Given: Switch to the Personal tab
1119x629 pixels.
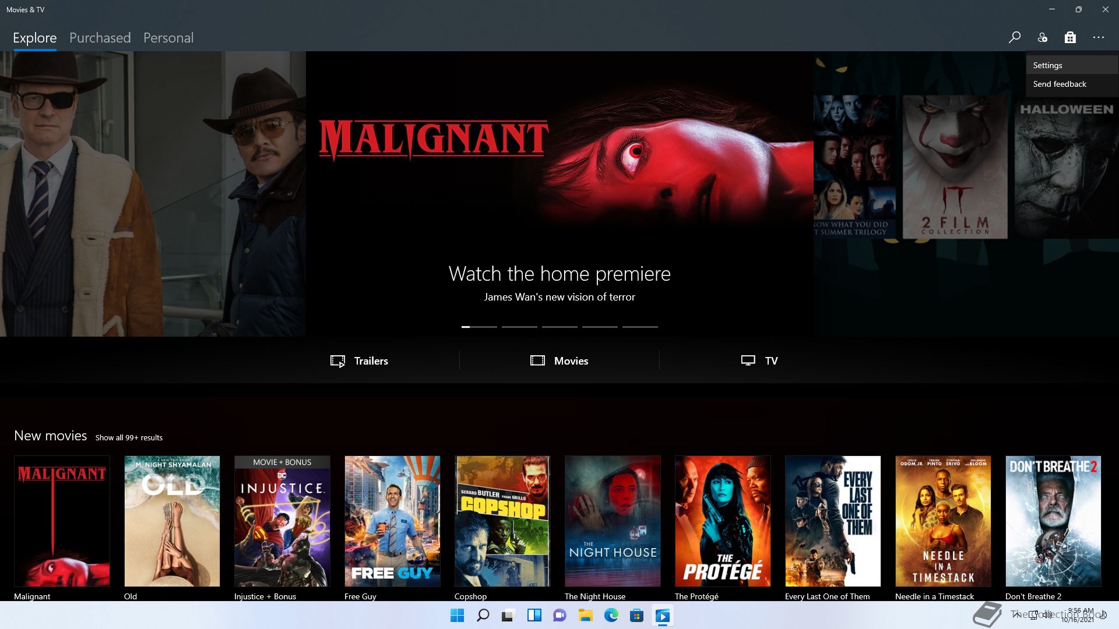Looking at the screenshot, I should [x=168, y=38].
